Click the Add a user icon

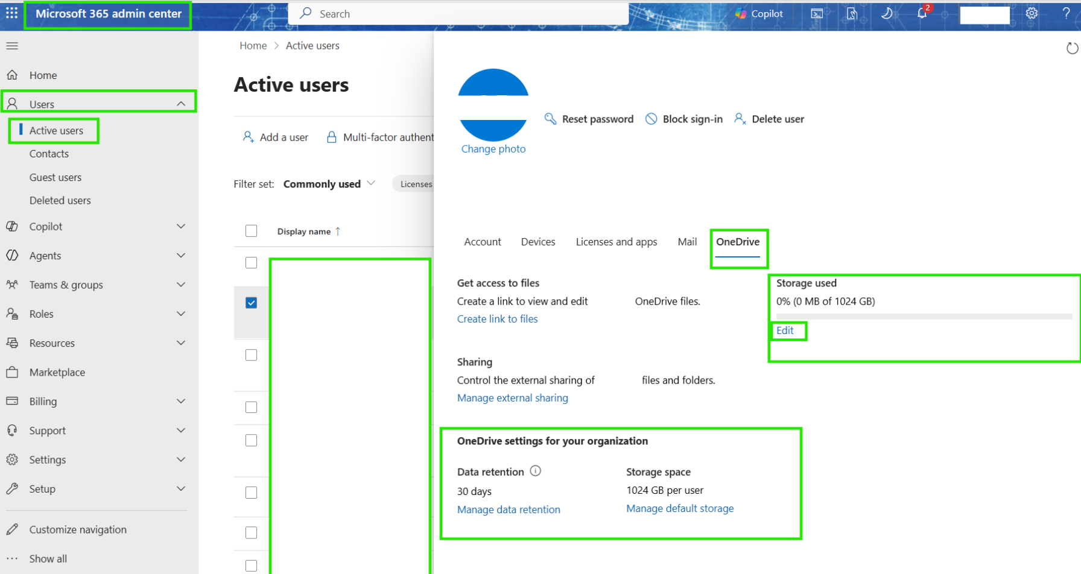pos(248,137)
